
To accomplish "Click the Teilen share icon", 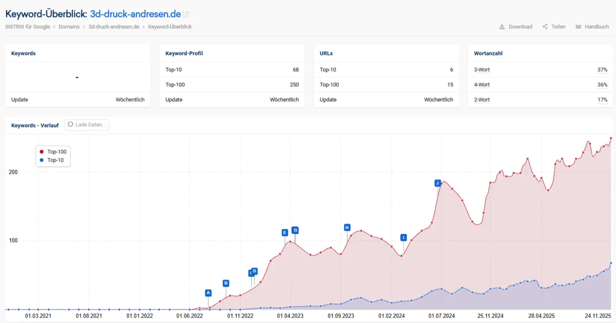I will (545, 27).
